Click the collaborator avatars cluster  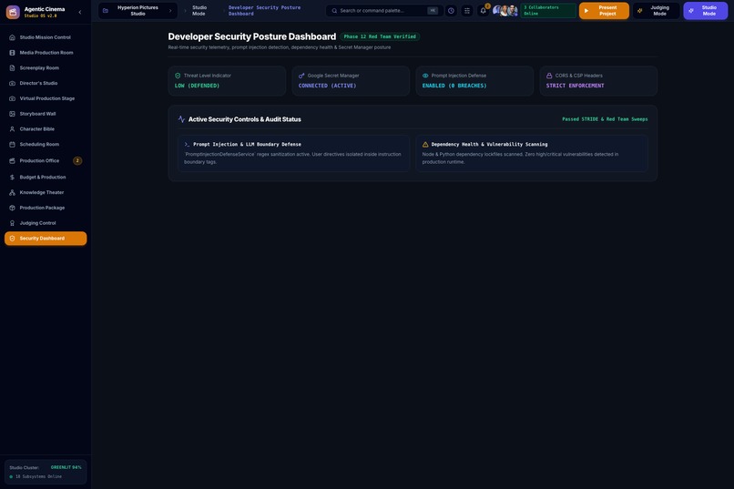[x=505, y=11]
